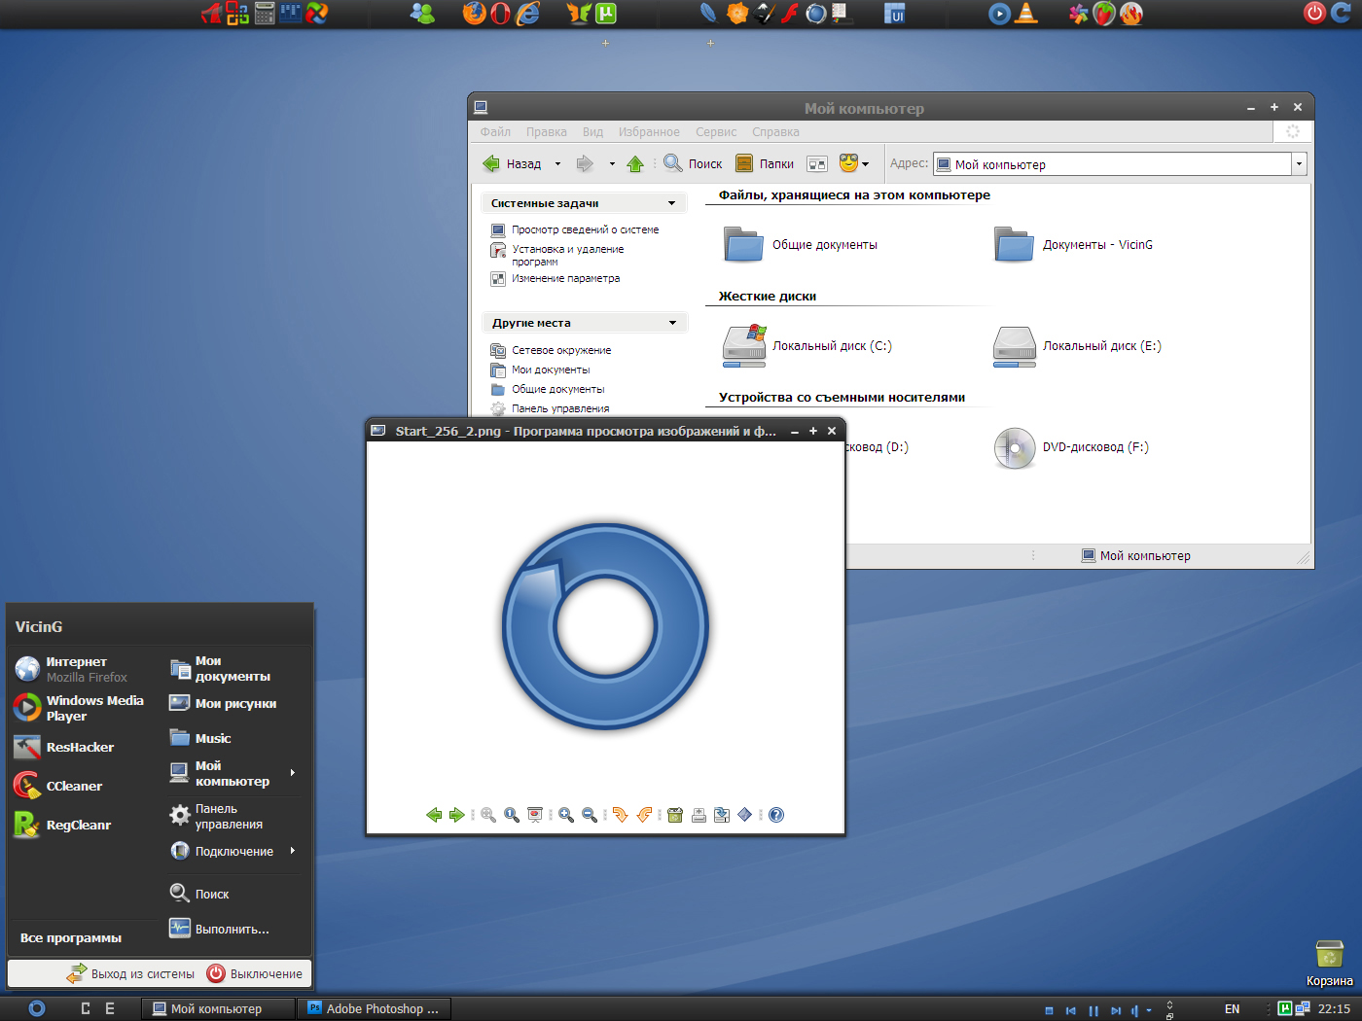Open Firefox from the top dock
Viewport: 1362px width, 1021px height.
click(x=474, y=14)
